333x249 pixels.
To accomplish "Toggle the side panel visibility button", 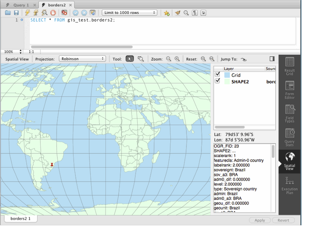I will point(272,59).
